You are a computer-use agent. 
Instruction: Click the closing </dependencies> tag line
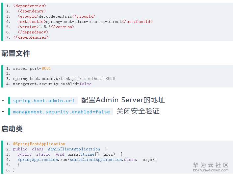click(31, 37)
